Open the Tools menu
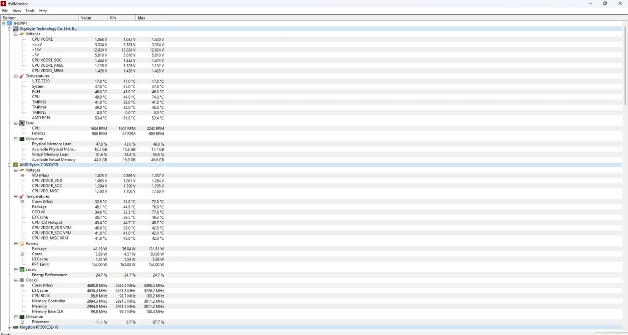The image size is (628, 335). click(x=30, y=11)
